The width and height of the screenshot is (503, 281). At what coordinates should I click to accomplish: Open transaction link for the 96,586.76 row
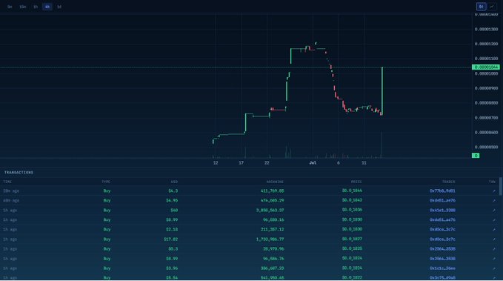pos(493,259)
